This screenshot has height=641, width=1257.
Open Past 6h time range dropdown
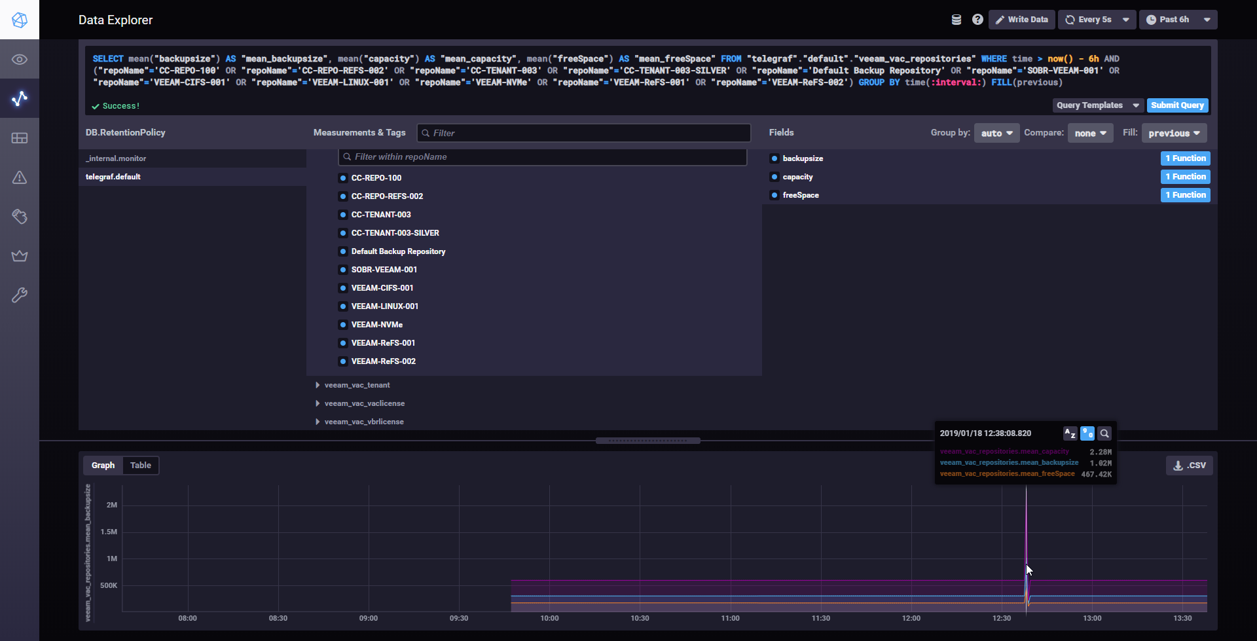tap(1178, 20)
